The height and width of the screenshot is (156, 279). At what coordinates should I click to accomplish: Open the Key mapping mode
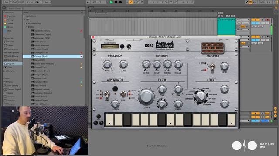[255, 2]
